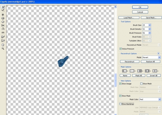The image size is (162, 115).
Task: Open the Mesh Color dropdown
Action: 150,91
